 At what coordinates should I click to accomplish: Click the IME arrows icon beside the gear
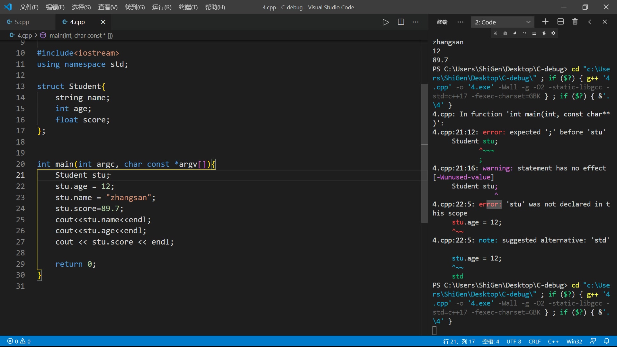[544, 33]
